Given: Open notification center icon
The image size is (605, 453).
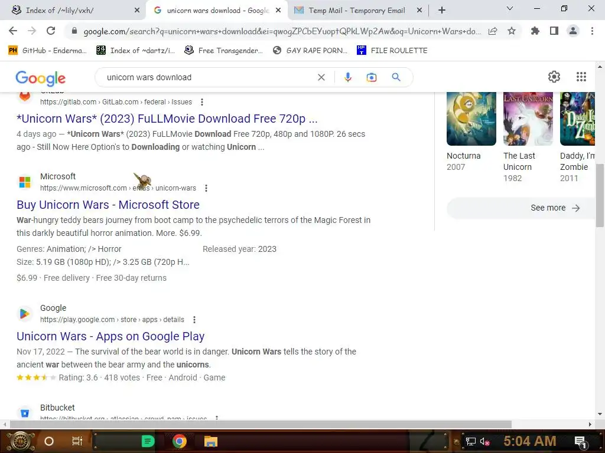Looking at the screenshot, I should click(x=580, y=442).
